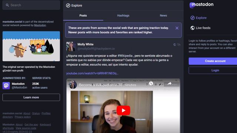Click the @molly0xfff@hachyderm.io handle

pyautogui.click(x=96, y=49)
